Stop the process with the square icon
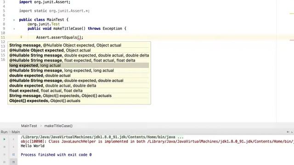This screenshot has width=294, height=165. pyautogui.click(x=4, y=147)
